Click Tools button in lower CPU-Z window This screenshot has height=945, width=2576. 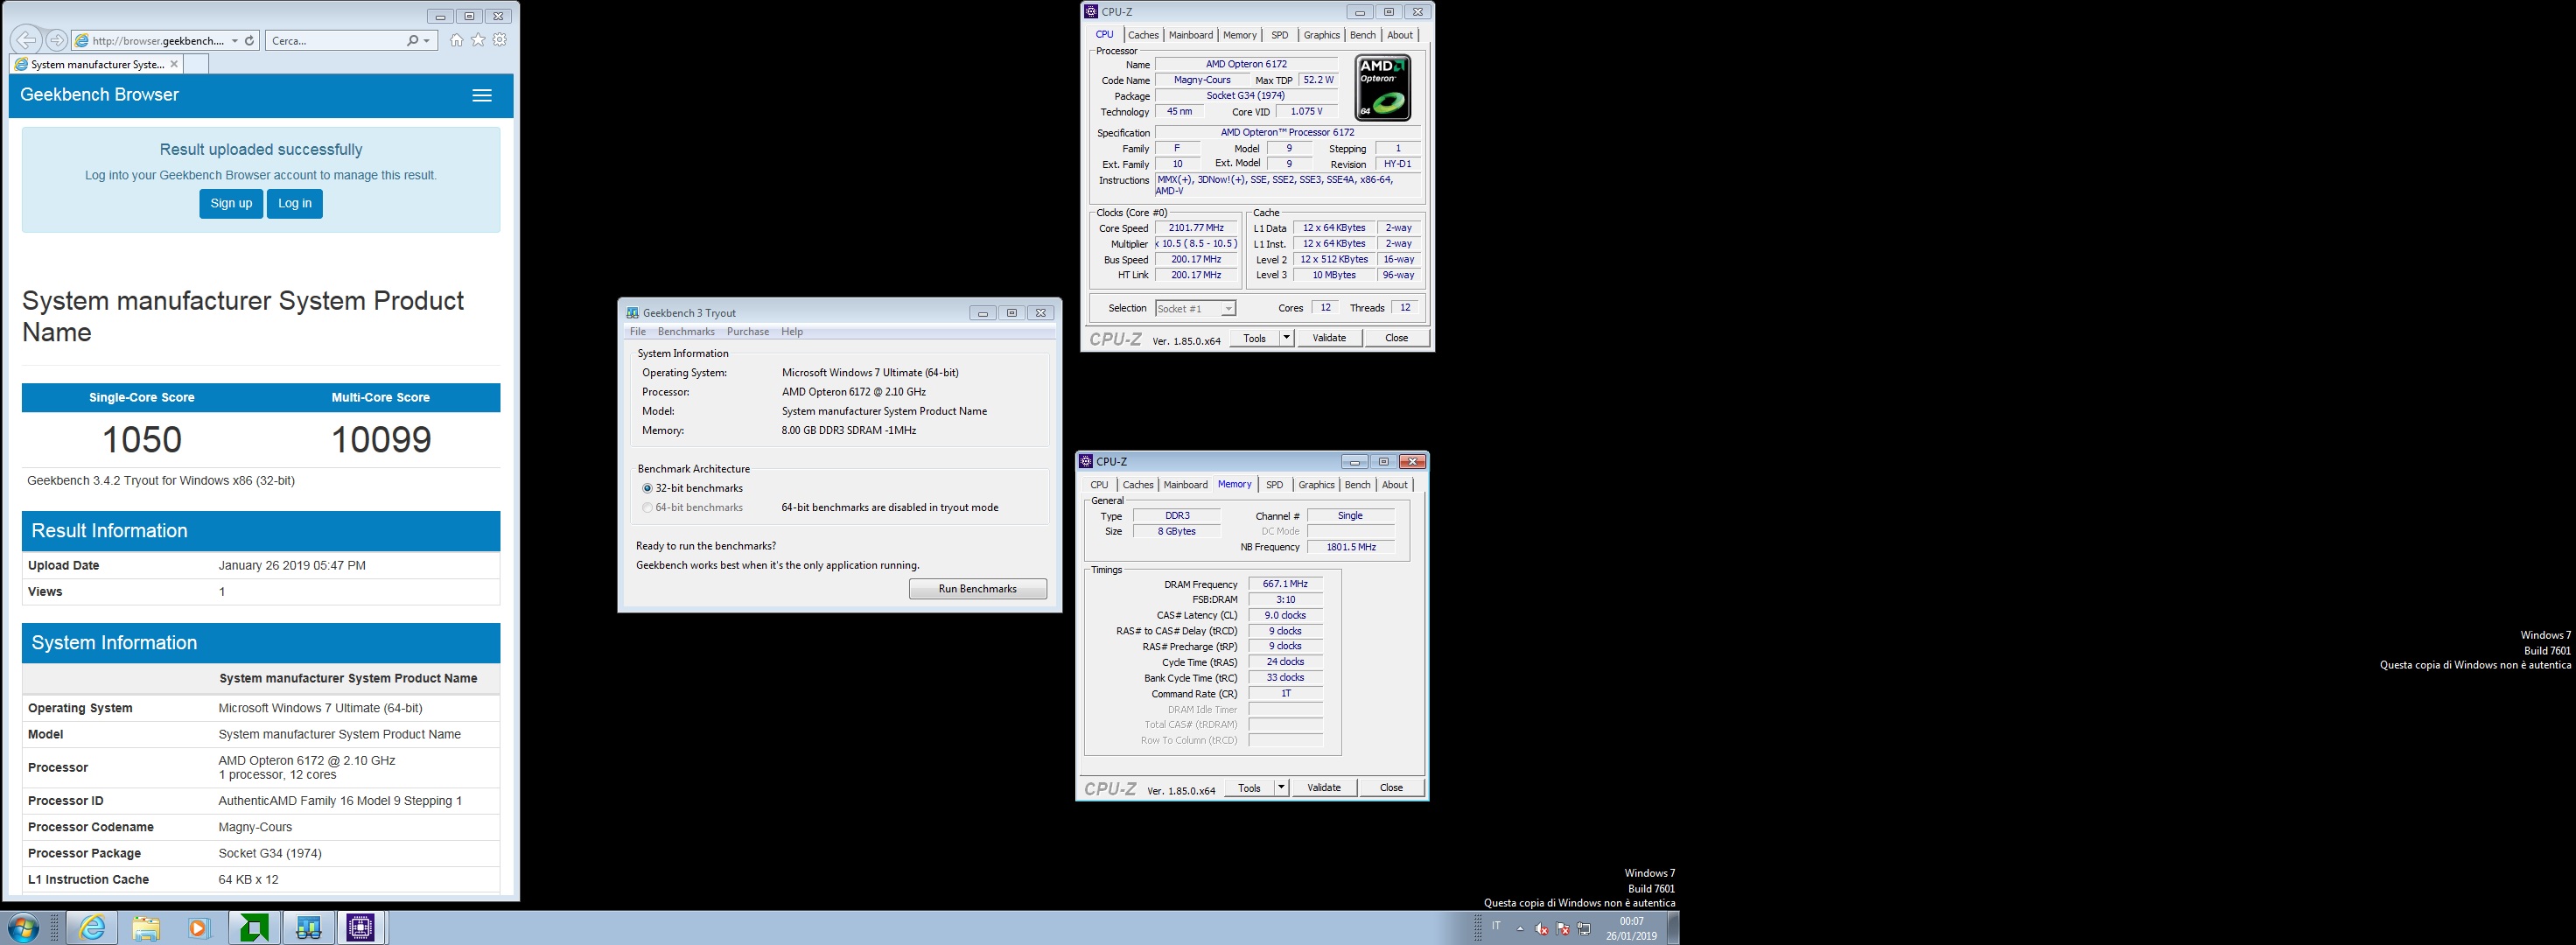point(1250,788)
